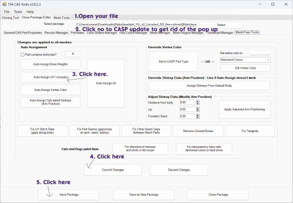Click Remove Unused Bones
This screenshot has height=203, width=293.
tap(198, 131)
